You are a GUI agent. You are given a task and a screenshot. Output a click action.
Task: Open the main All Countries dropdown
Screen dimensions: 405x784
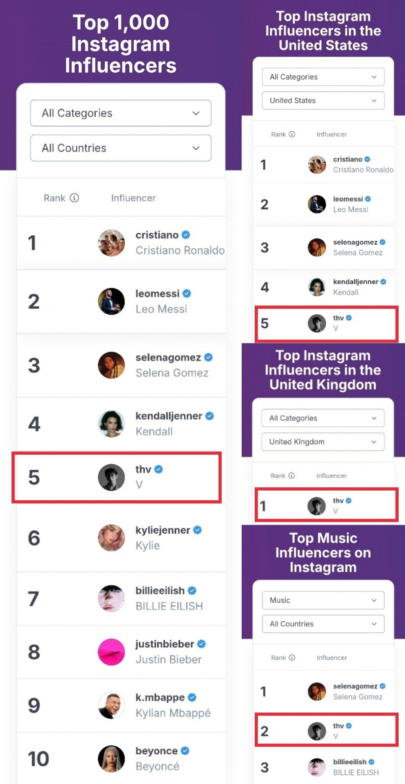[121, 148]
